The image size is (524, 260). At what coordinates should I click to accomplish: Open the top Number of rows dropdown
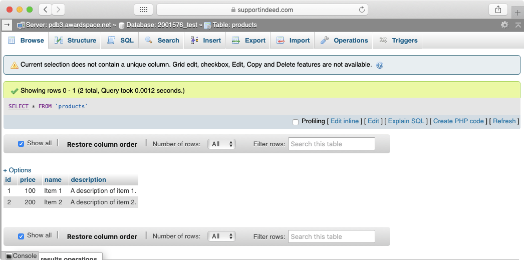pos(222,144)
